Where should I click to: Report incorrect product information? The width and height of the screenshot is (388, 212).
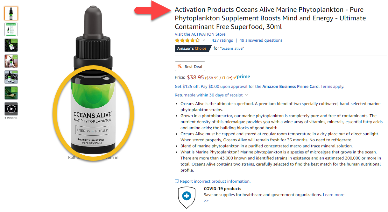coord(213,181)
